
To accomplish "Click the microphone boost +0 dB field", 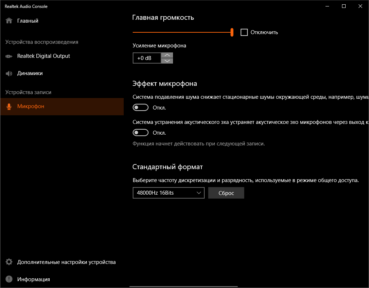I will pyautogui.click(x=147, y=58).
